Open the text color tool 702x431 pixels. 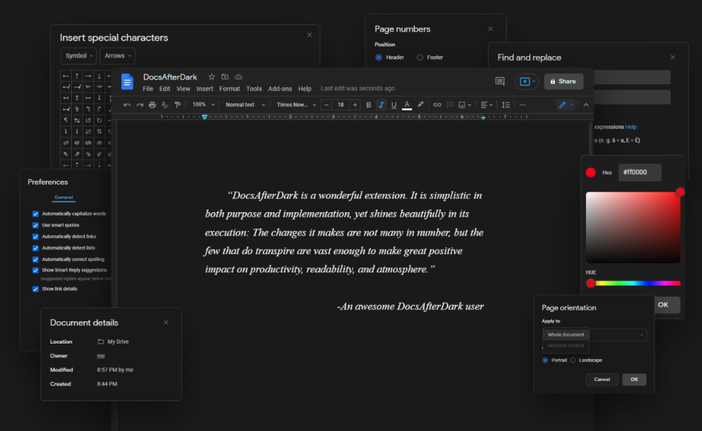click(407, 105)
